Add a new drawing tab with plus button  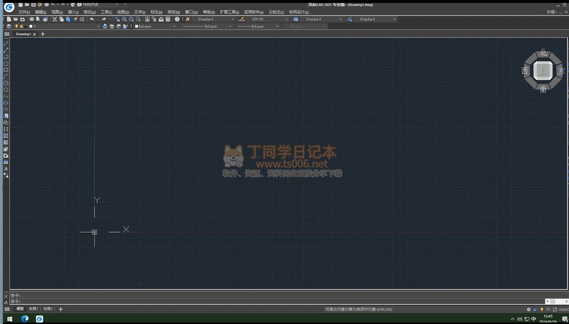coord(43,34)
